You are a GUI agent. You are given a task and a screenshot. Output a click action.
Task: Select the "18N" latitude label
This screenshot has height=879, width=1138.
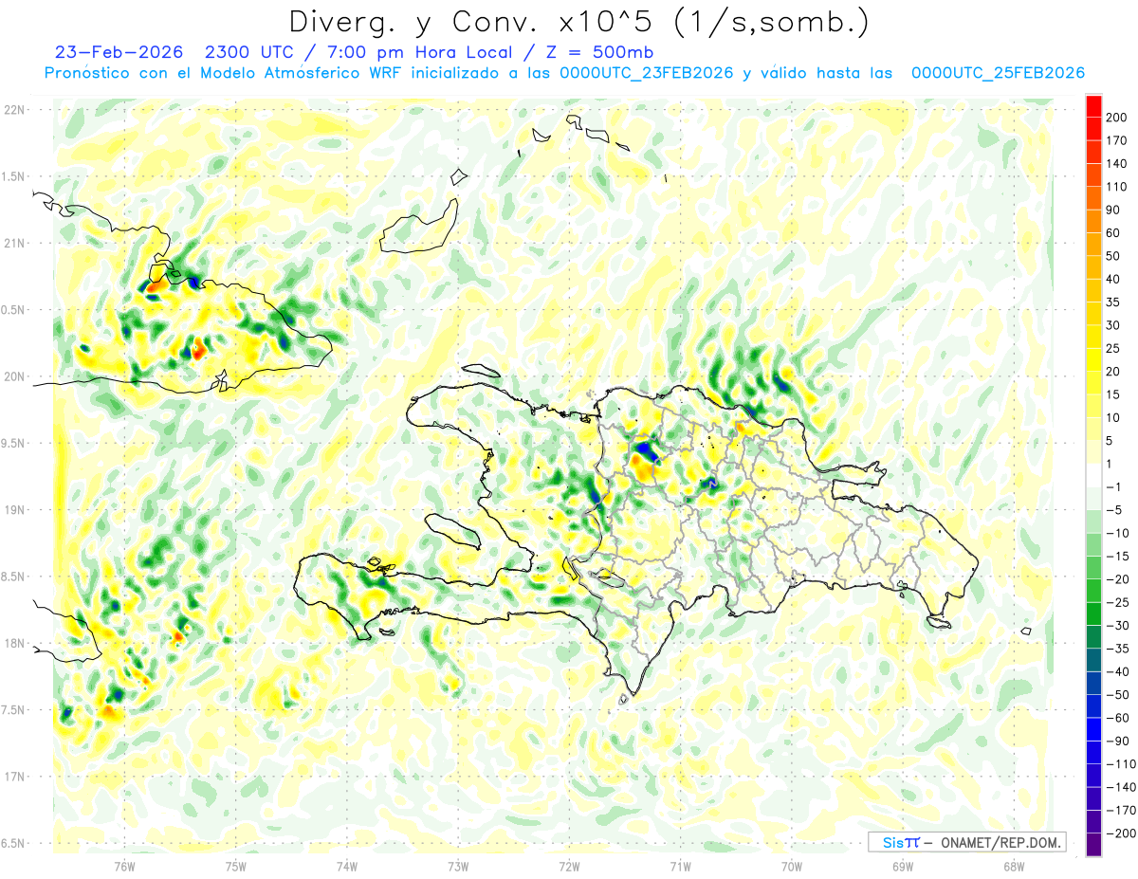14,643
